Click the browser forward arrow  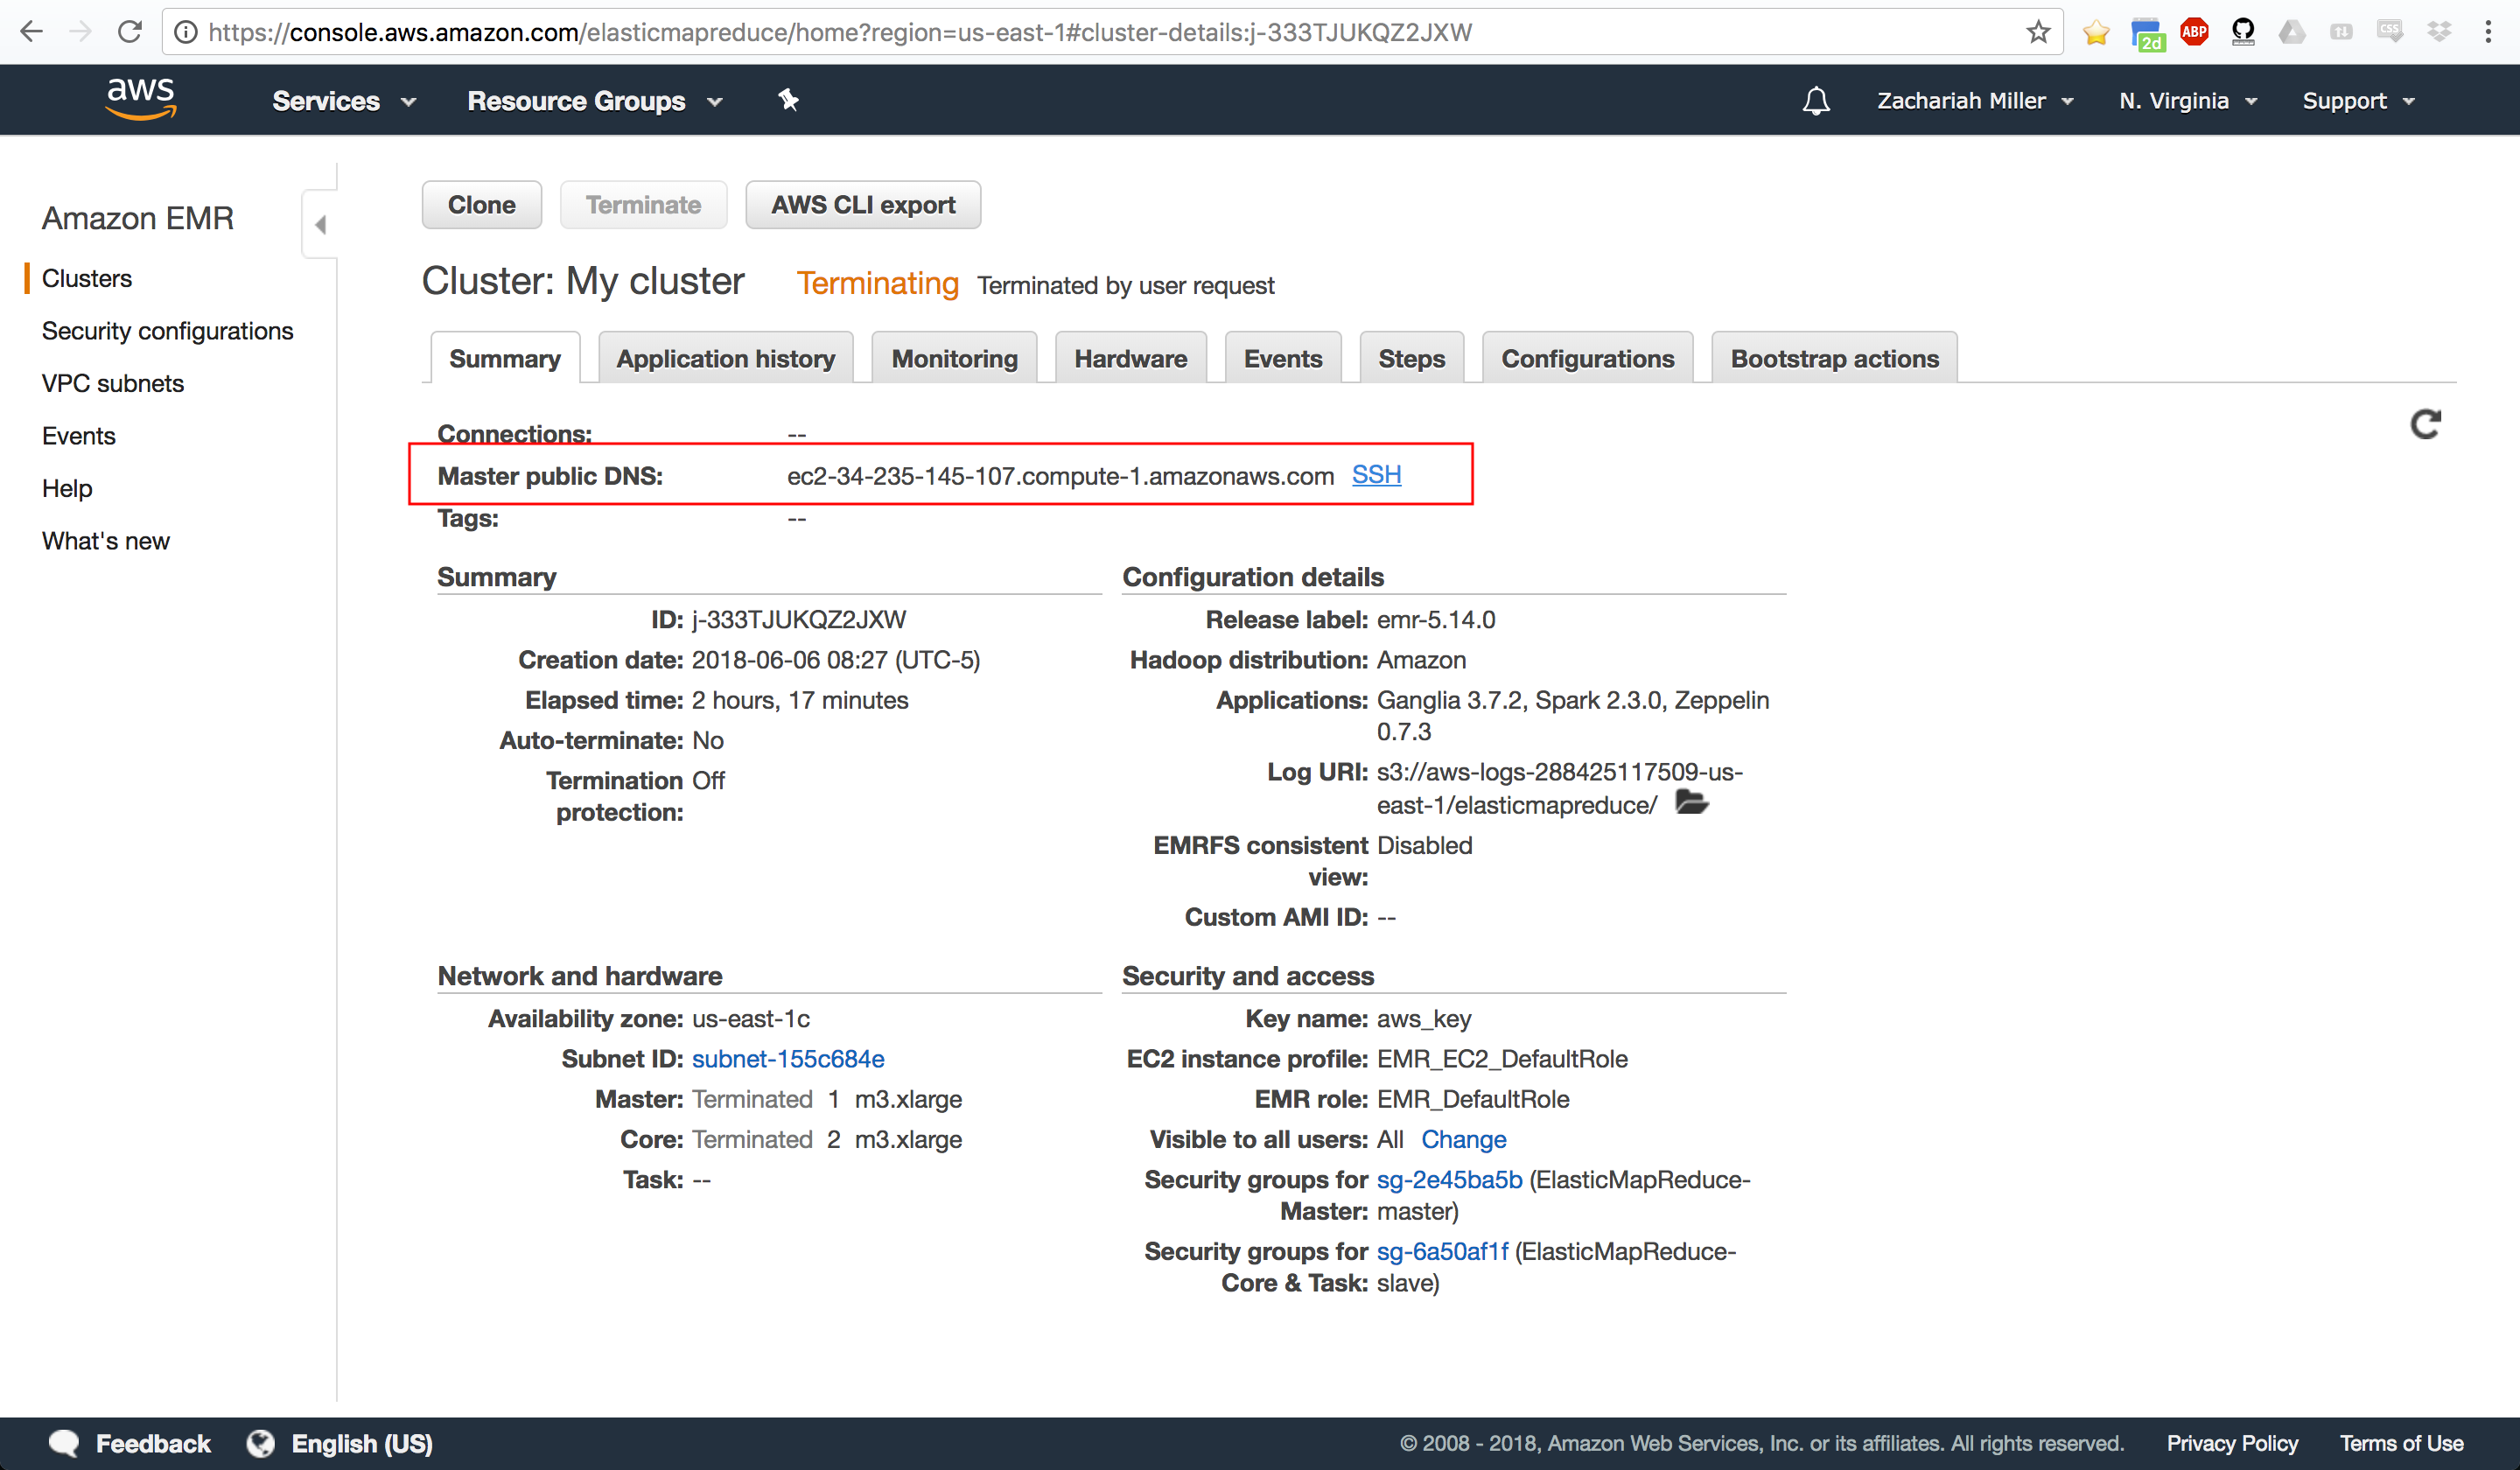pyautogui.click(x=81, y=32)
